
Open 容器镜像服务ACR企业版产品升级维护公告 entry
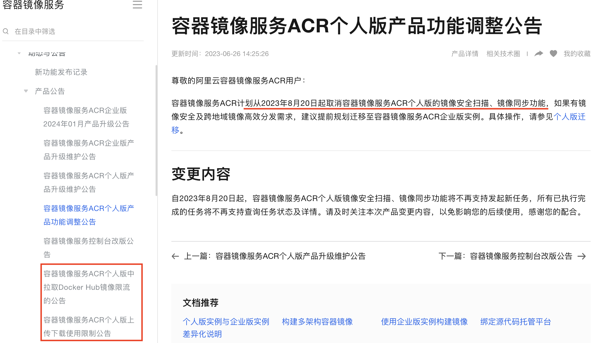coord(89,150)
